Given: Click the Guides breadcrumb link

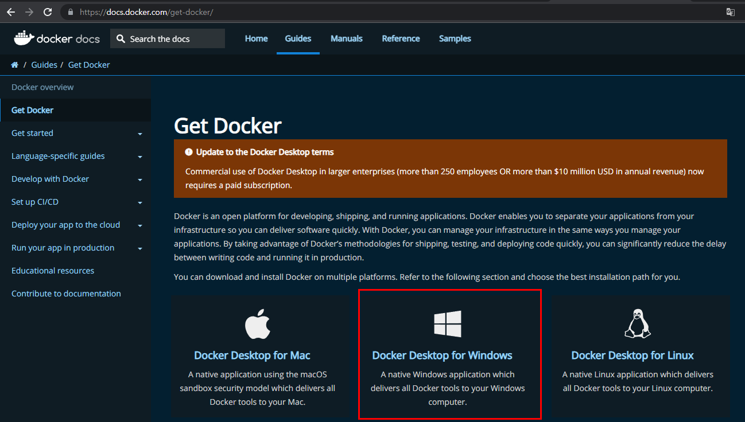Looking at the screenshot, I should click(x=44, y=65).
